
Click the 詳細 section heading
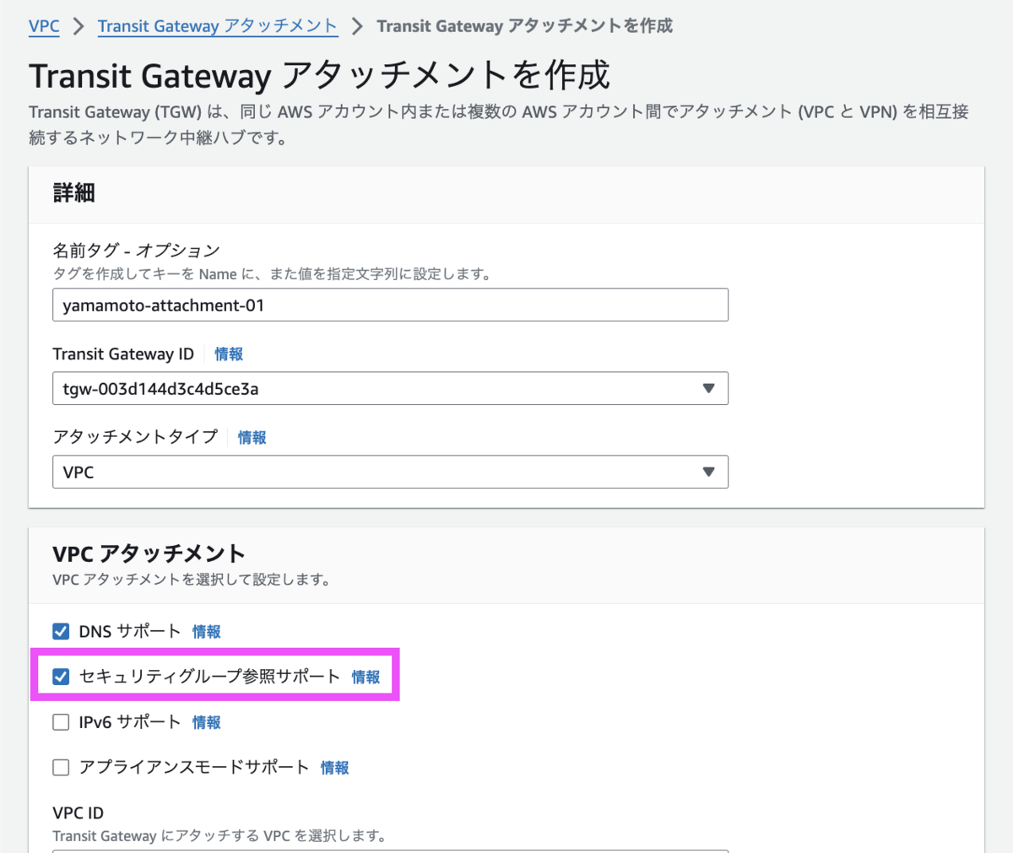click(74, 193)
